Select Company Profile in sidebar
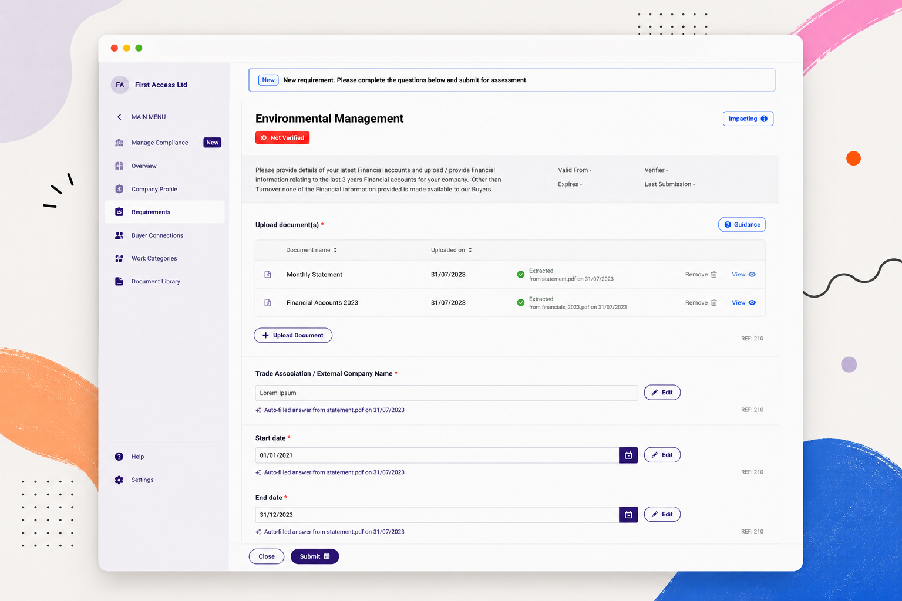The width and height of the screenshot is (902, 601). point(154,189)
